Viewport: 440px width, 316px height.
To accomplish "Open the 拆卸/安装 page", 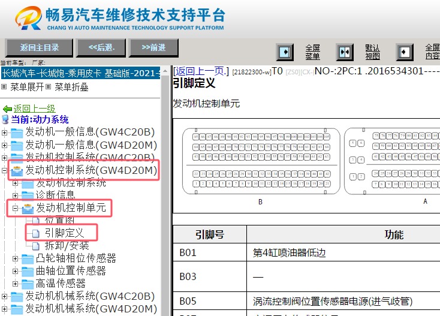I will pyautogui.click(x=67, y=246).
